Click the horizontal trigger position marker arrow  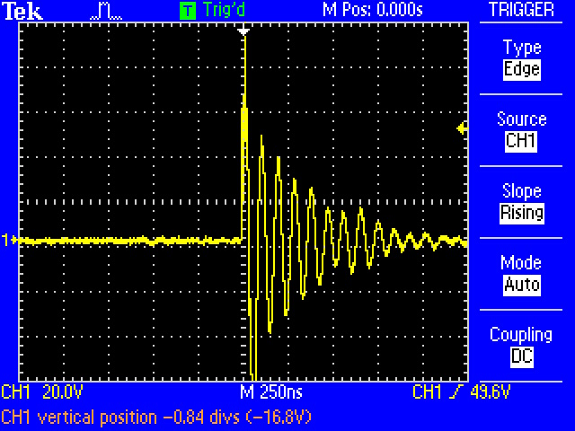pyautogui.click(x=243, y=31)
